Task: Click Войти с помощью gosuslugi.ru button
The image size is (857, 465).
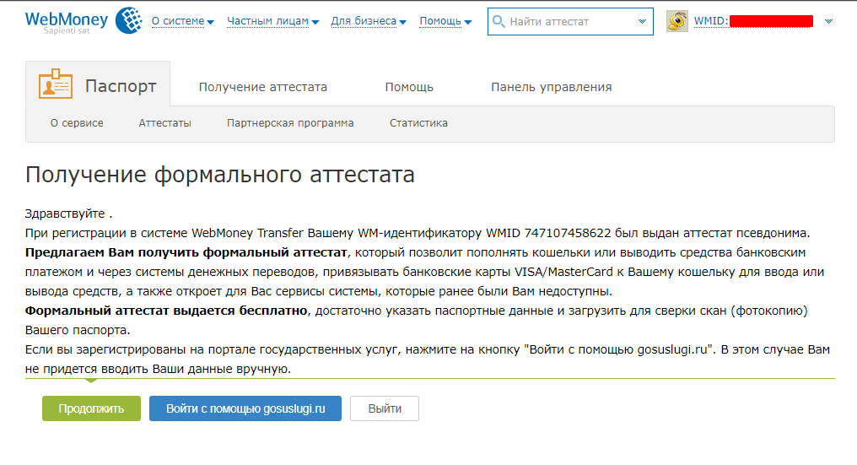Action: point(245,408)
